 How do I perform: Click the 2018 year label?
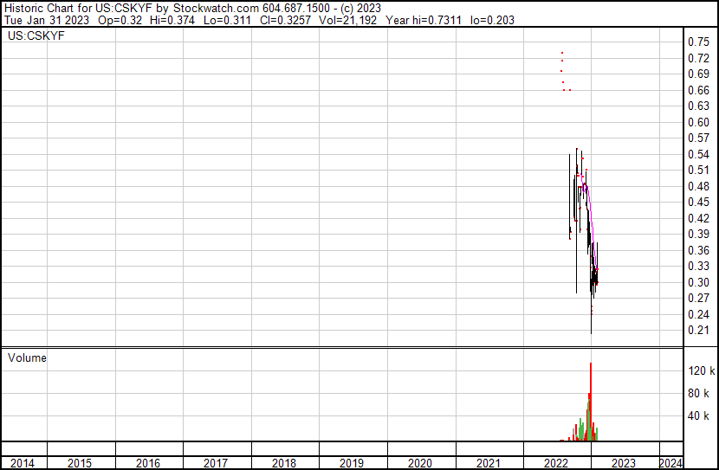[283, 463]
